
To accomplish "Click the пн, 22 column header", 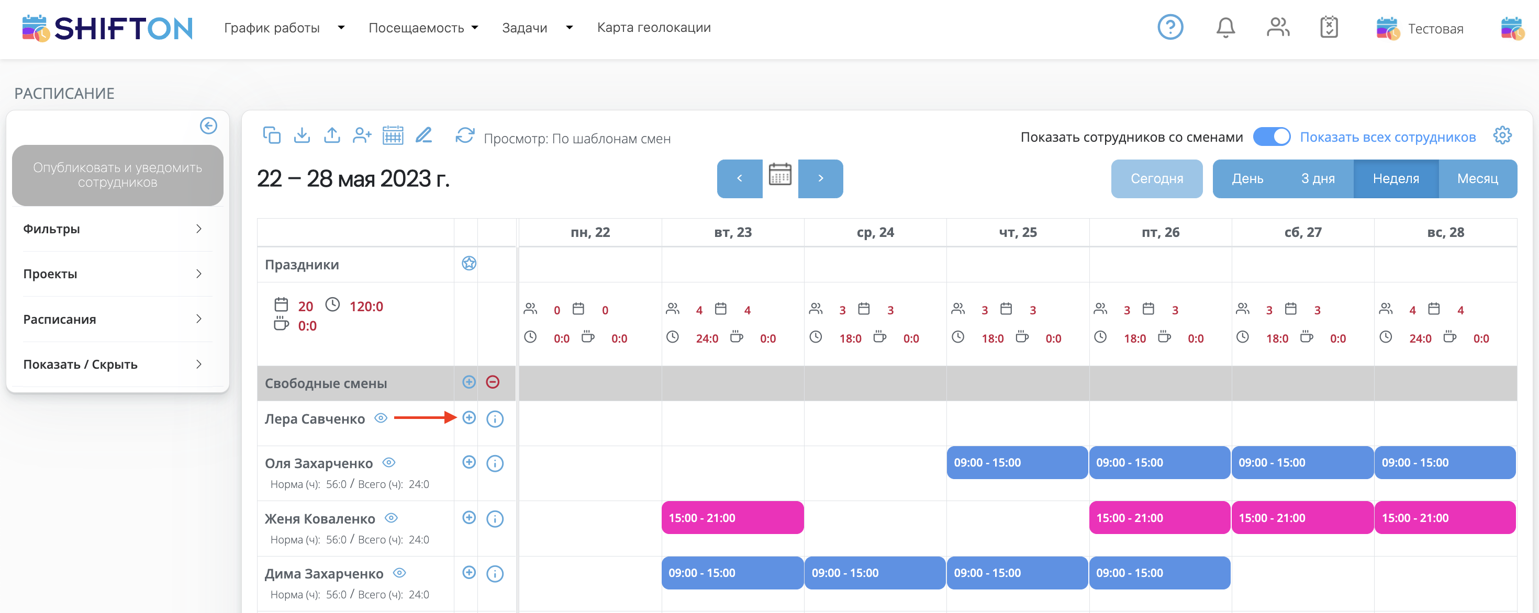I will pos(590,232).
